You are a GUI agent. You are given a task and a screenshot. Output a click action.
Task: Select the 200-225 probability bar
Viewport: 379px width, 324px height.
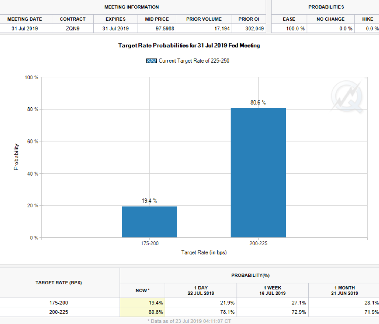tap(259, 173)
